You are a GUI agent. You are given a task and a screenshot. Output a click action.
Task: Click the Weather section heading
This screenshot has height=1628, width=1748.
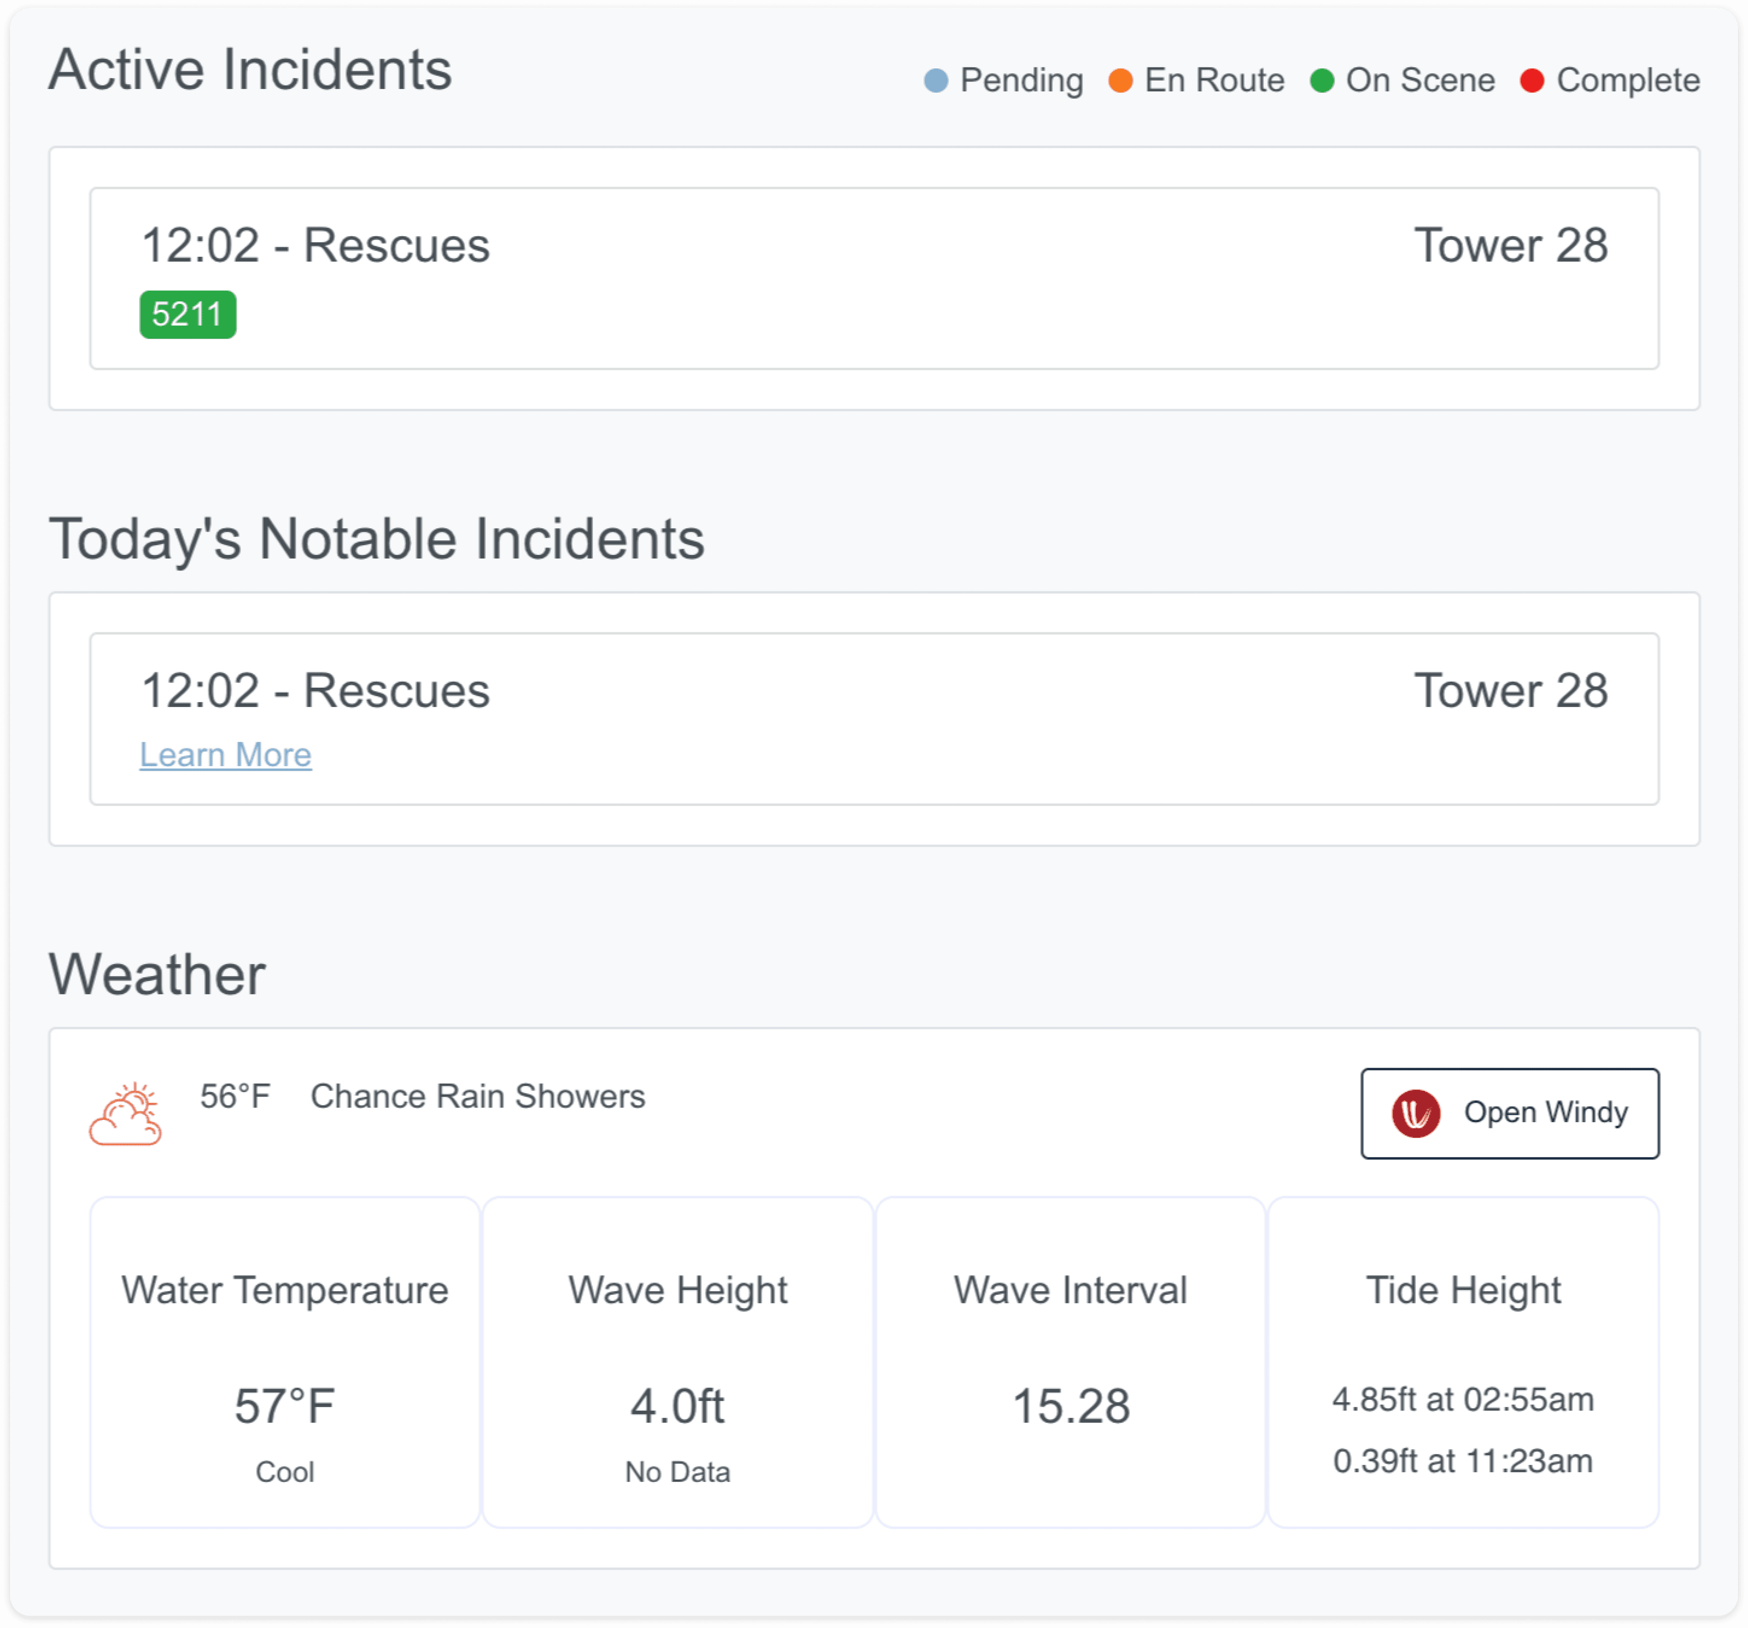pyautogui.click(x=157, y=975)
